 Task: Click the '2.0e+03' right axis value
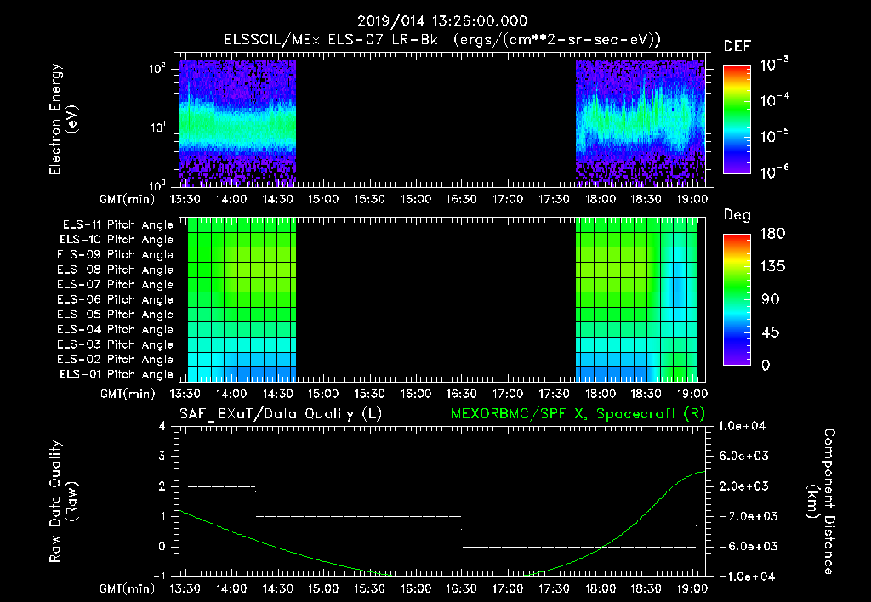(x=744, y=486)
